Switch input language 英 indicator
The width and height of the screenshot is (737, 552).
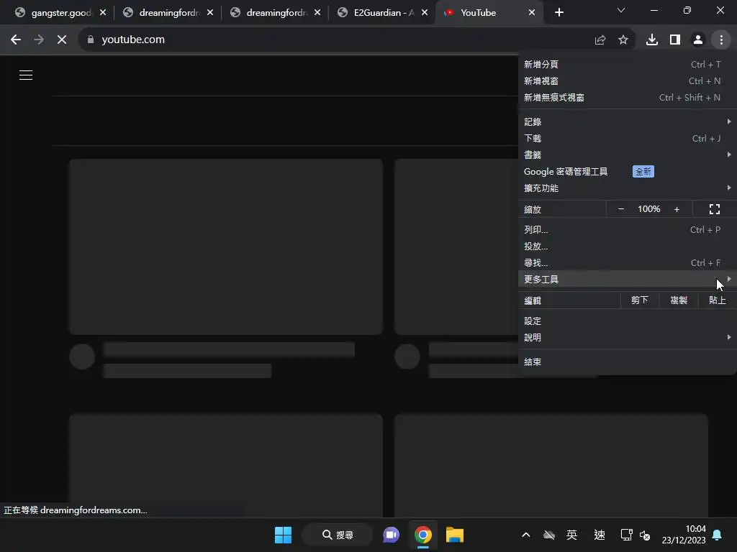(571, 535)
